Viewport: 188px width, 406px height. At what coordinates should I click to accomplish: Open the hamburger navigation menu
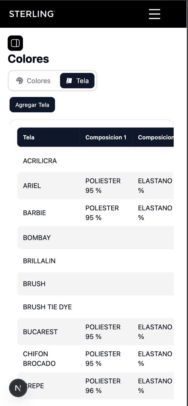pyautogui.click(x=154, y=14)
